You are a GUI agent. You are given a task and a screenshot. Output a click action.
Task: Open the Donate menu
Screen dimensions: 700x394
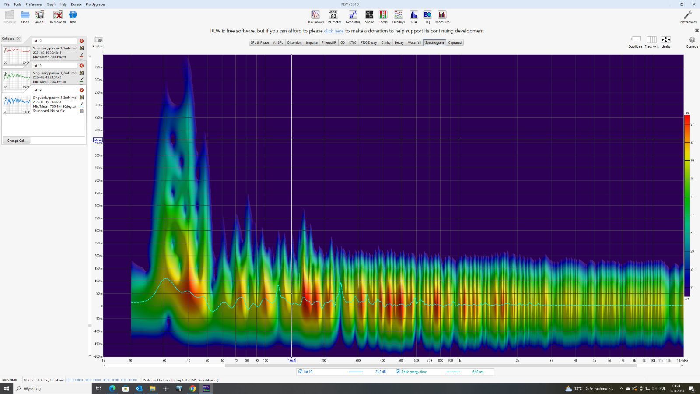click(x=76, y=4)
